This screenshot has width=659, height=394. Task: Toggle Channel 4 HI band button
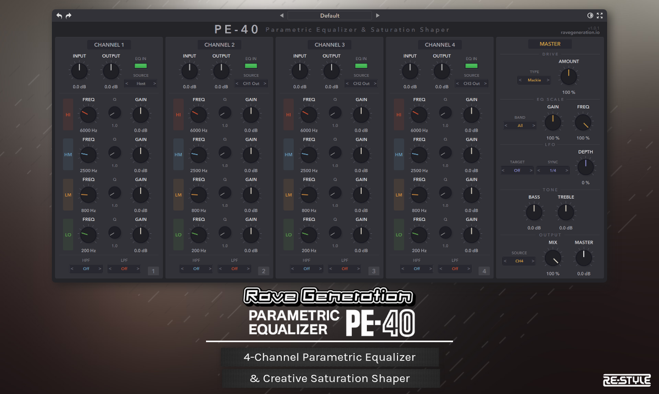(x=399, y=115)
